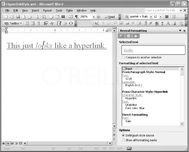Image resolution: width=189 pixels, height=152 pixels.
Task: Click the Styles and Formatting icon
Action: coord(127,17)
